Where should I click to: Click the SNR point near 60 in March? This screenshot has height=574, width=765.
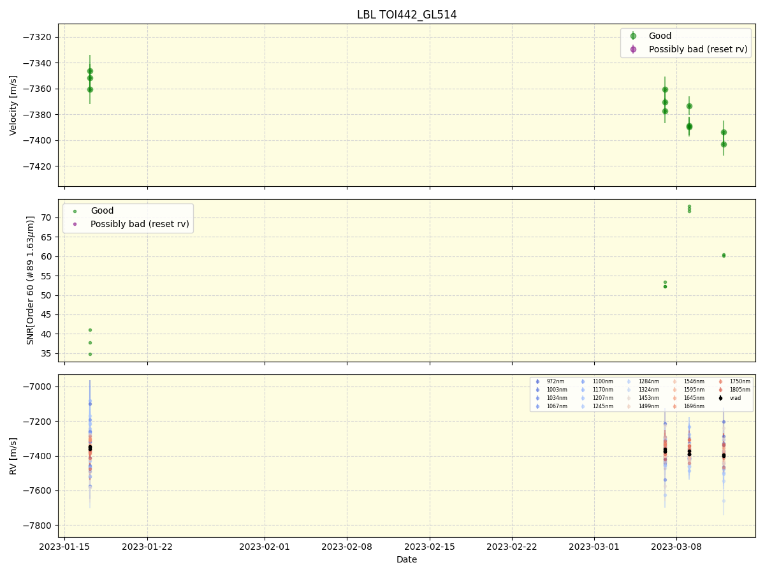click(x=724, y=255)
